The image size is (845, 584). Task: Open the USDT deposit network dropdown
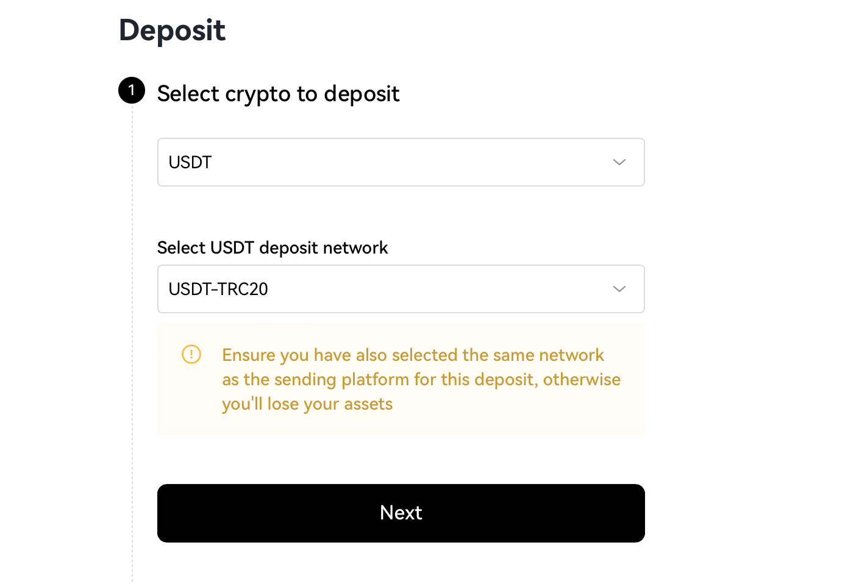401,289
